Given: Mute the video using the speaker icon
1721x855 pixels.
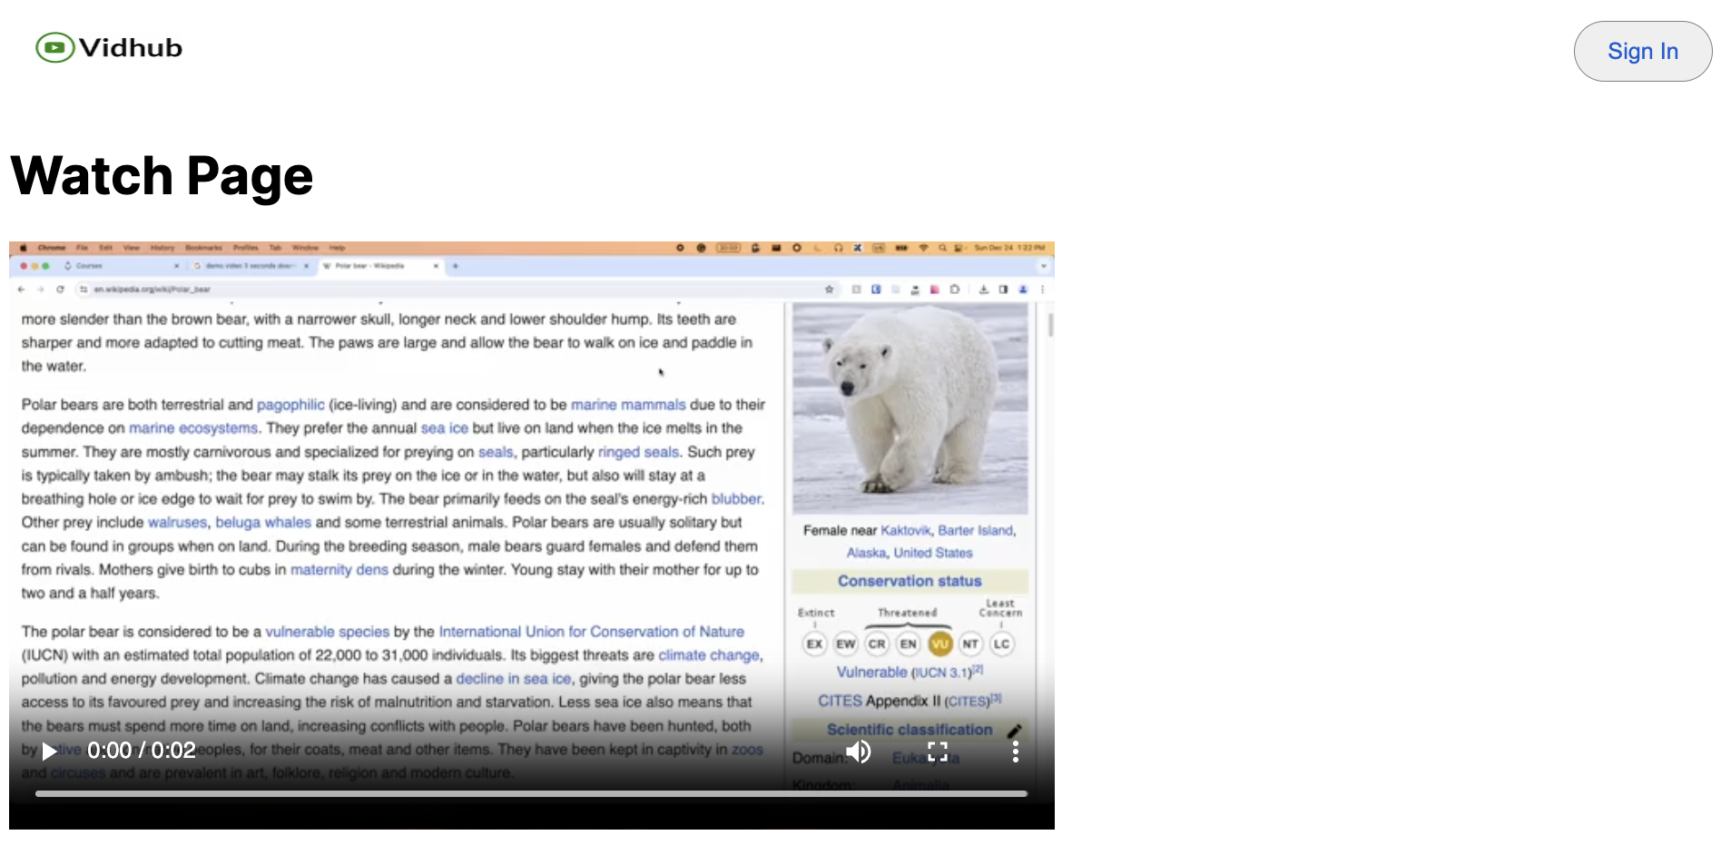Looking at the screenshot, I should pos(859,752).
